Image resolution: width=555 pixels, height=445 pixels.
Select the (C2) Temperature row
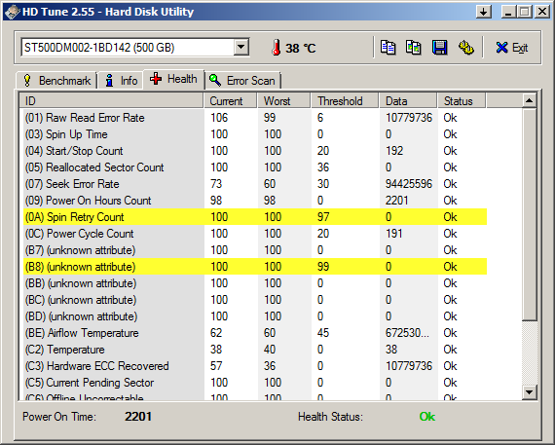pyautogui.click(x=255, y=350)
